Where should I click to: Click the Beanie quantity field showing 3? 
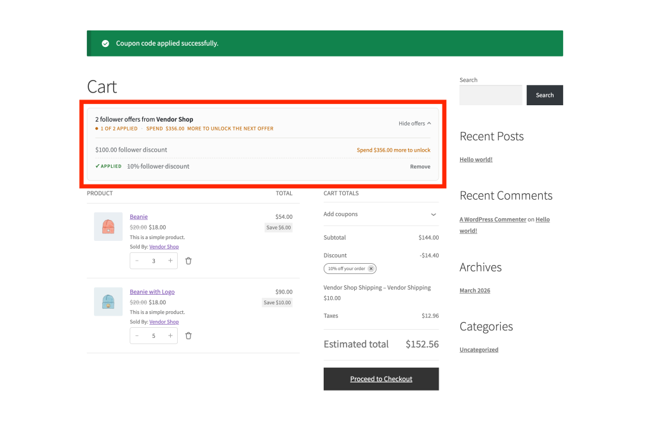(154, 261)
